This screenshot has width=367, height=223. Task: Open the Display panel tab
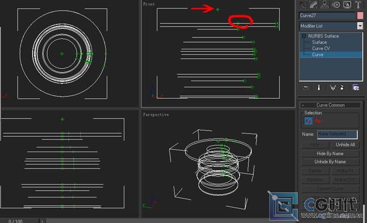click(x=347, y=5)
